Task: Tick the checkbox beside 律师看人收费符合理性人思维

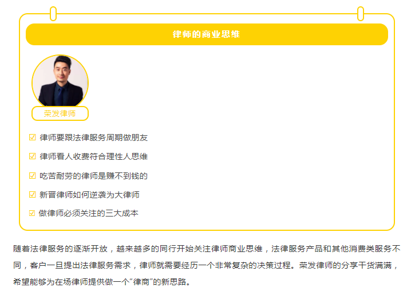Action: coord(32,156)
